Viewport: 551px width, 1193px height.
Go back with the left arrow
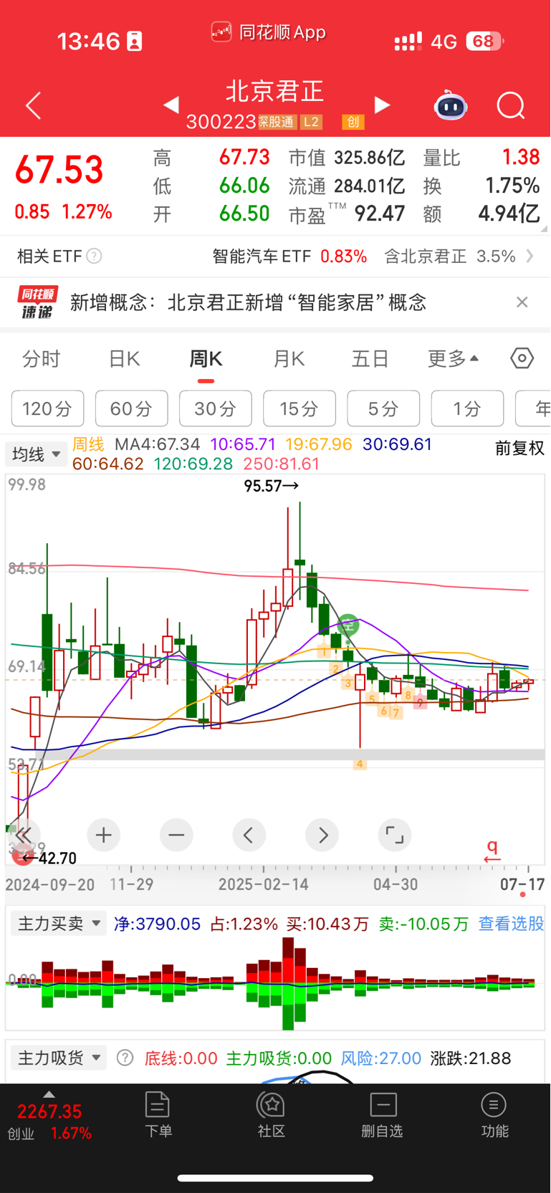34,106
